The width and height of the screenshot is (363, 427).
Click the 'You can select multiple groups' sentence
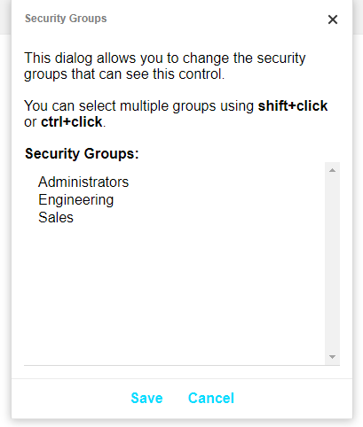176,113
